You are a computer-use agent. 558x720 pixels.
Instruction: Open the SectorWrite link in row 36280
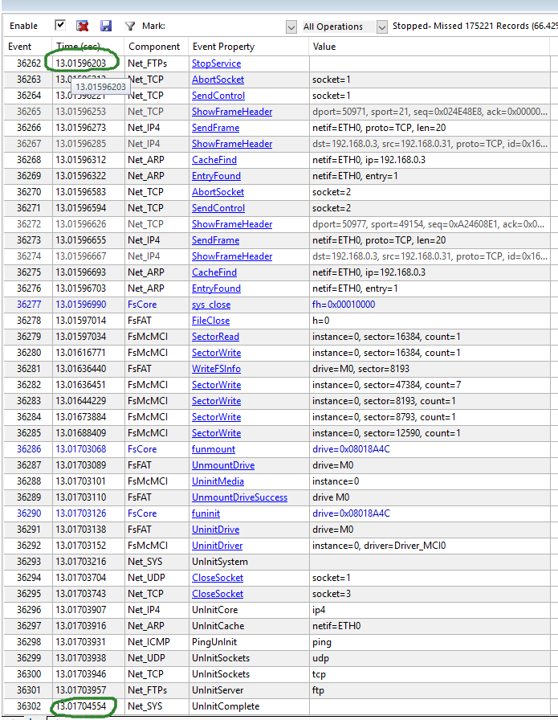tap(216, 353)
